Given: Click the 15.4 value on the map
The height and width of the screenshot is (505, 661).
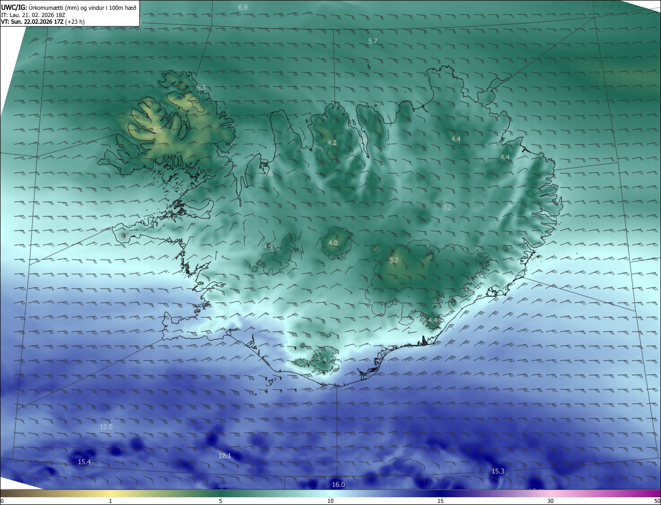Looking at the screenshot, I should pyautogui.click(x=84, y=462).
